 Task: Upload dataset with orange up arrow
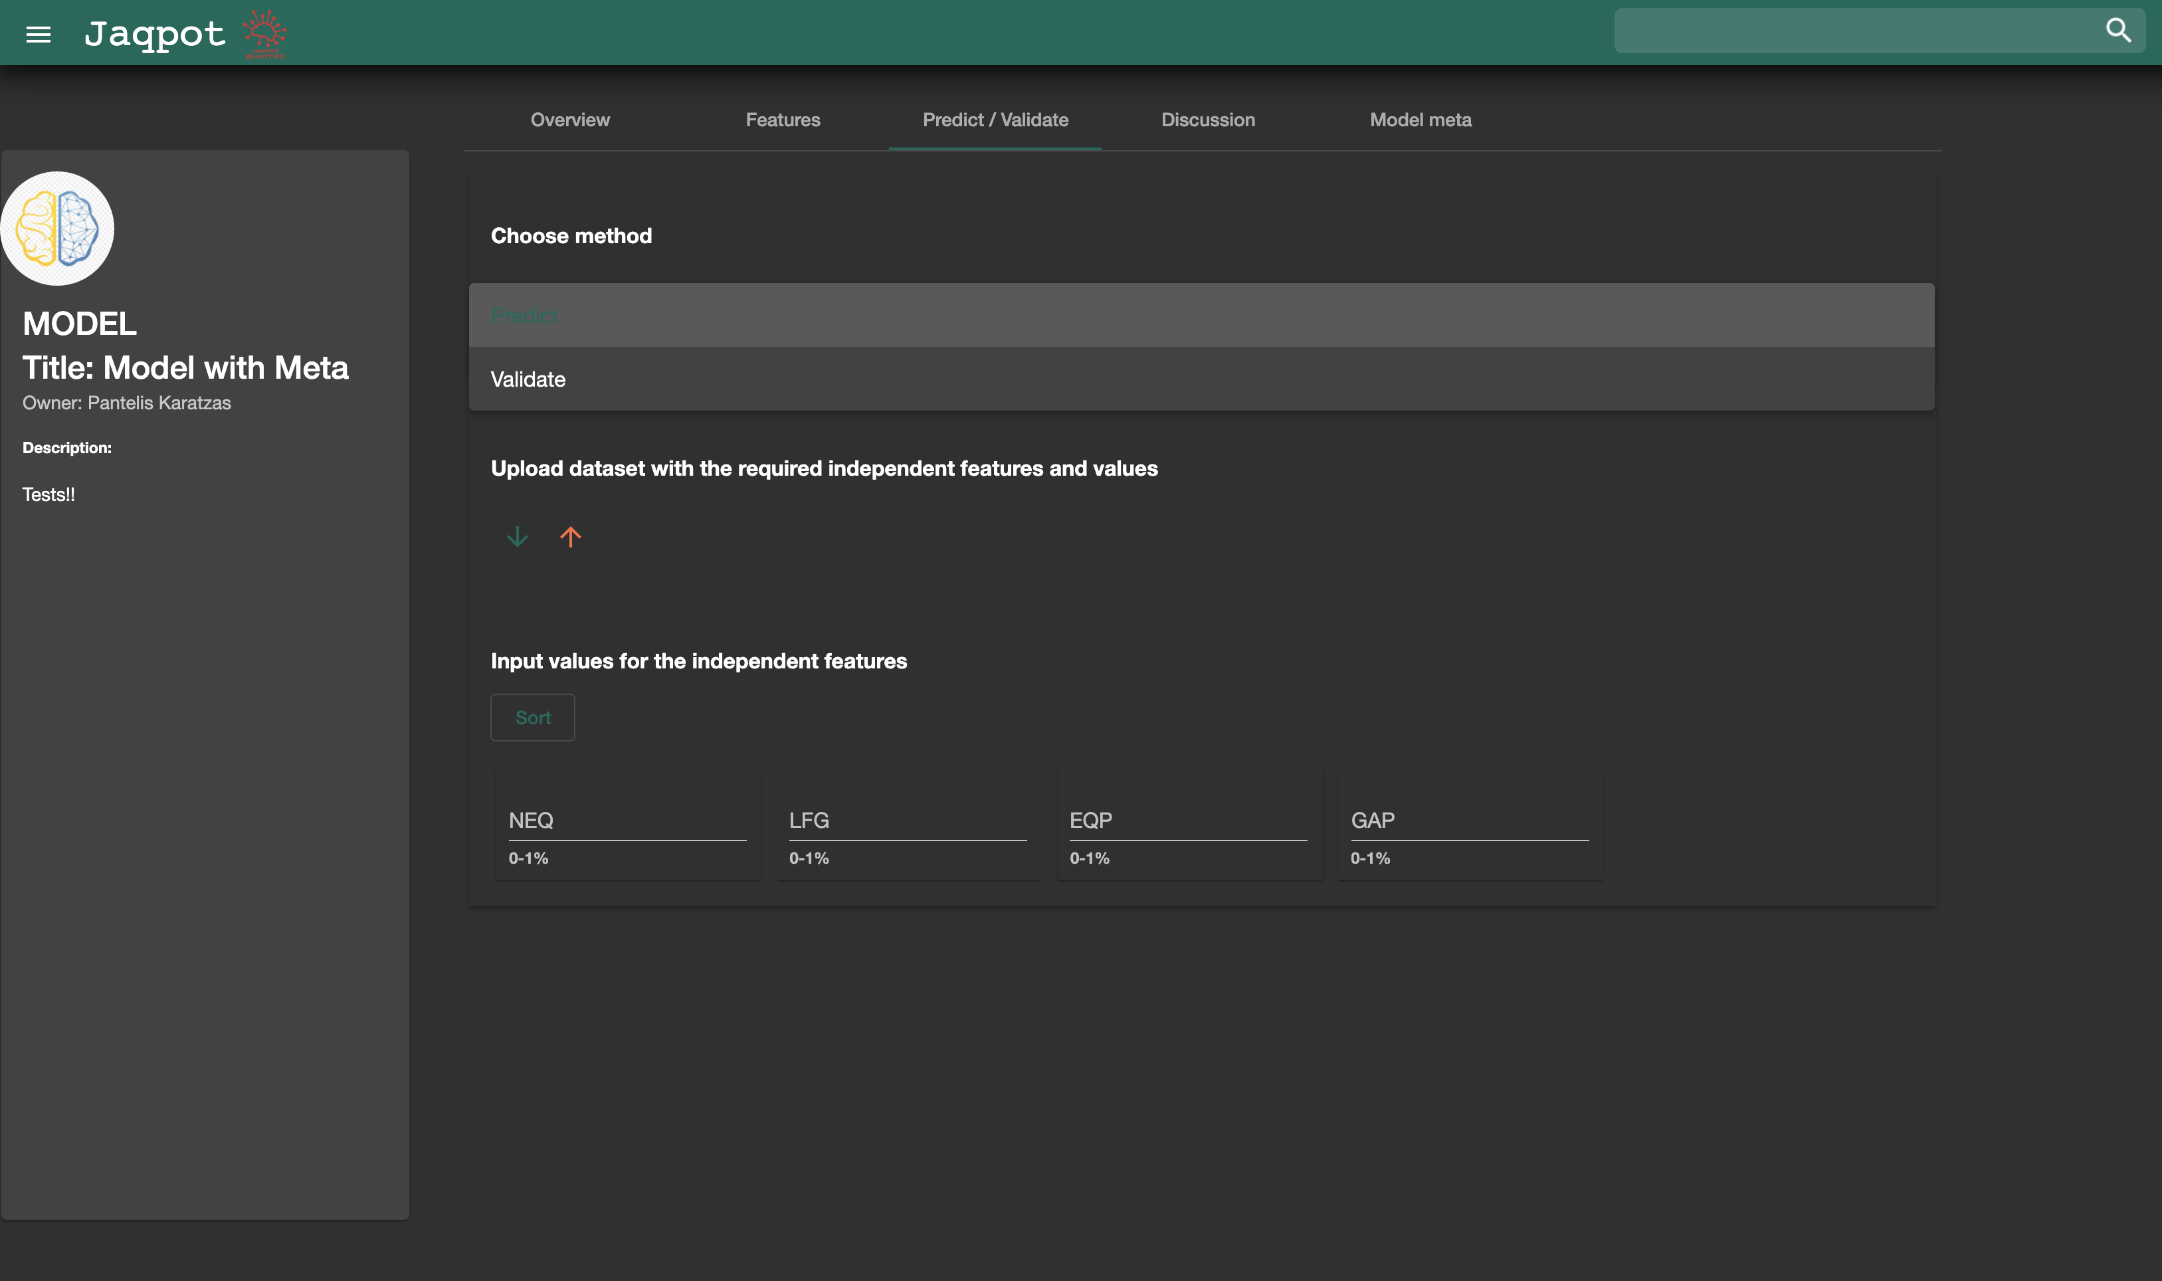(571, 537)
